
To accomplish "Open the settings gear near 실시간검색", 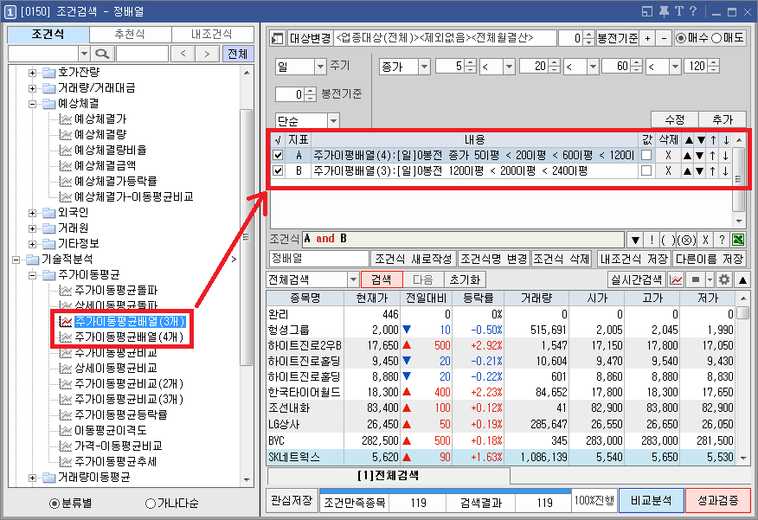I will 725,279.
